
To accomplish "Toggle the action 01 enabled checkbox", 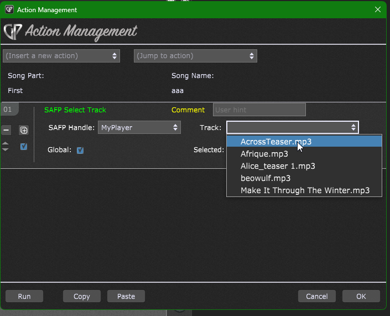I will tap(24, 147).
